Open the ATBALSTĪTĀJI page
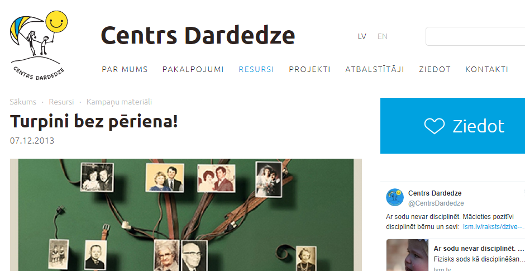525x271 pixels. pyautogui.click(x=375, y=69)
